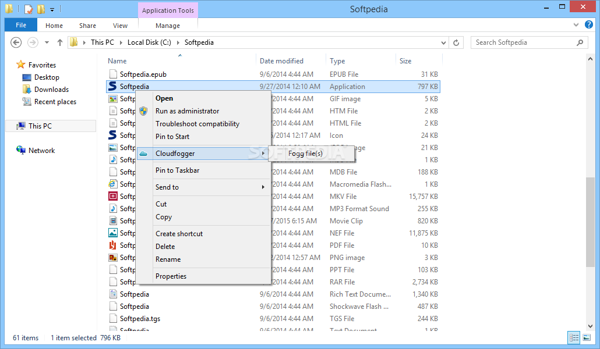
Task: Switch to Large icons view in status bar
Action: click(x=587, y=337)
